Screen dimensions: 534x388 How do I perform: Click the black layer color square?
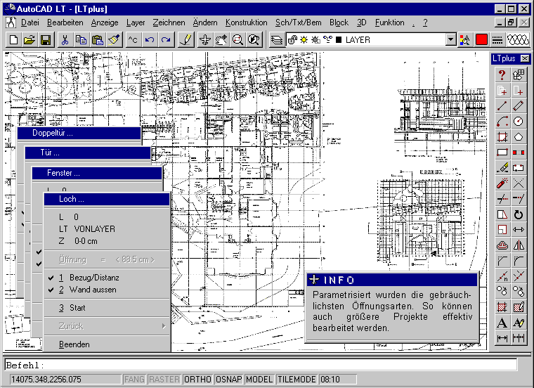tap(339, 40)
